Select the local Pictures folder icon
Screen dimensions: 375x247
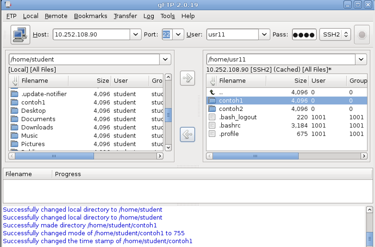14,144
